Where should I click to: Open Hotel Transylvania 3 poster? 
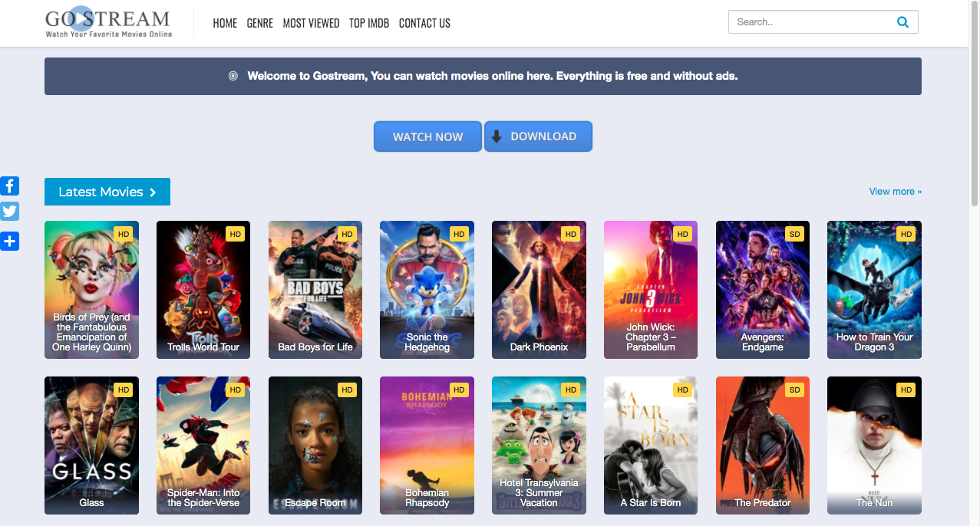539,445
